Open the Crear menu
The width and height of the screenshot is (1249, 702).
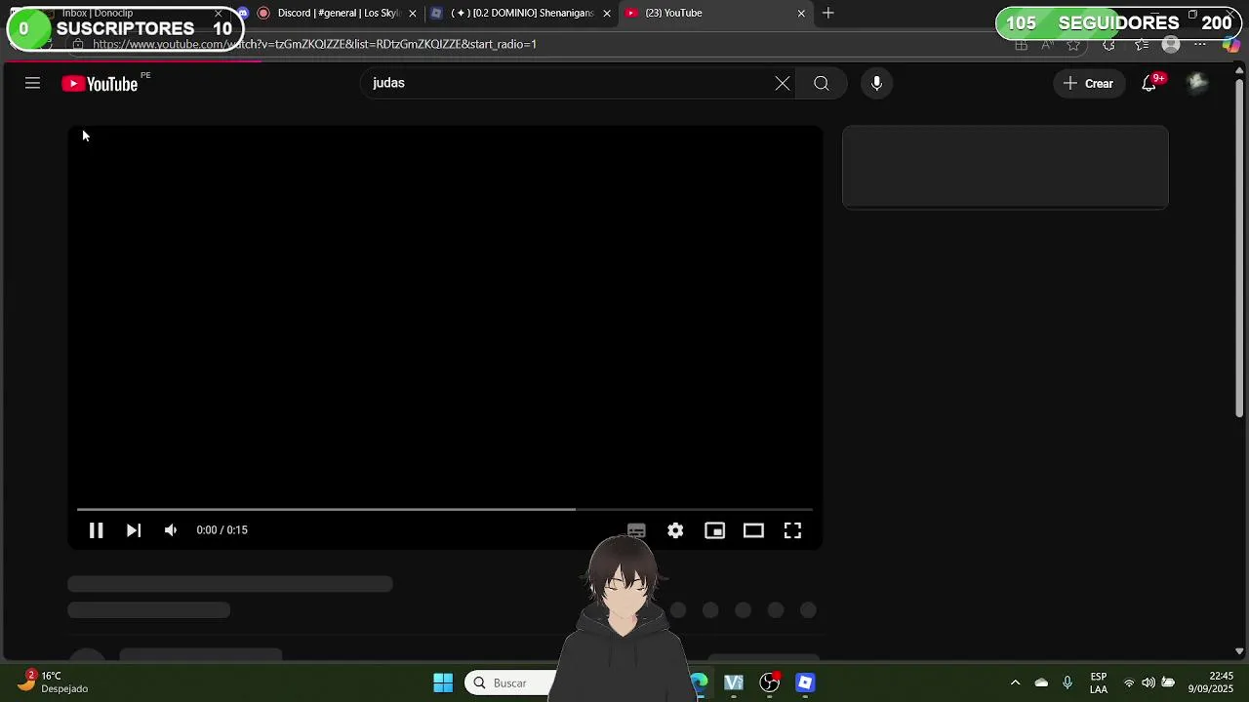coord(1088,83)
